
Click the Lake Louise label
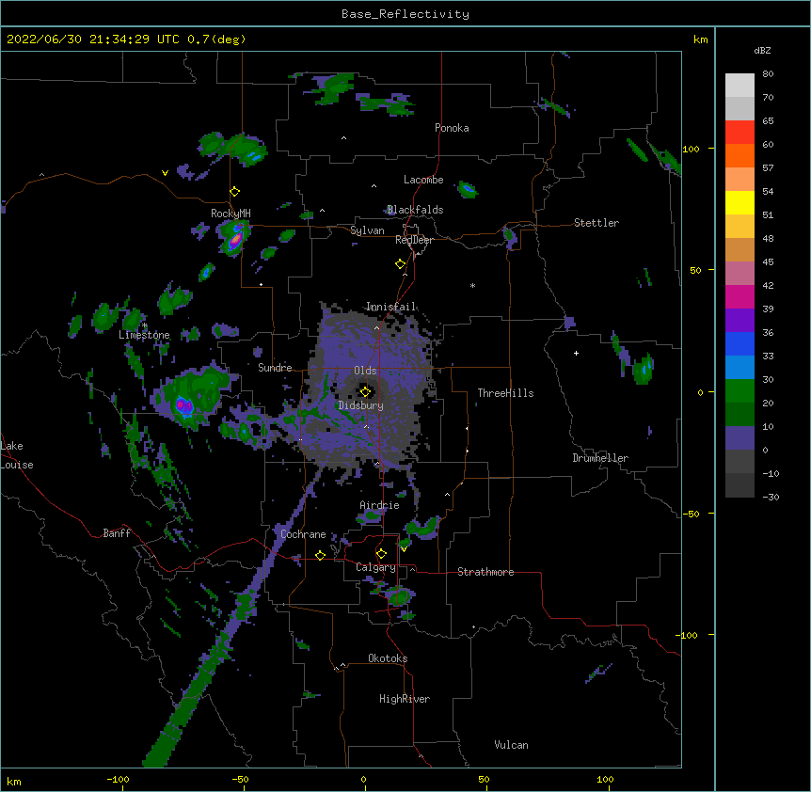[x=17, y=455]
